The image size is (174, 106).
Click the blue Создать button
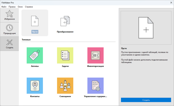[x=146, y=100]
